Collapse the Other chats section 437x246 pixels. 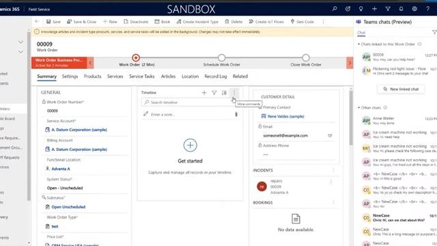click(358, 108)
